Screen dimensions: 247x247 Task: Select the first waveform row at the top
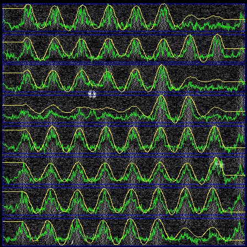coord(123,18)
